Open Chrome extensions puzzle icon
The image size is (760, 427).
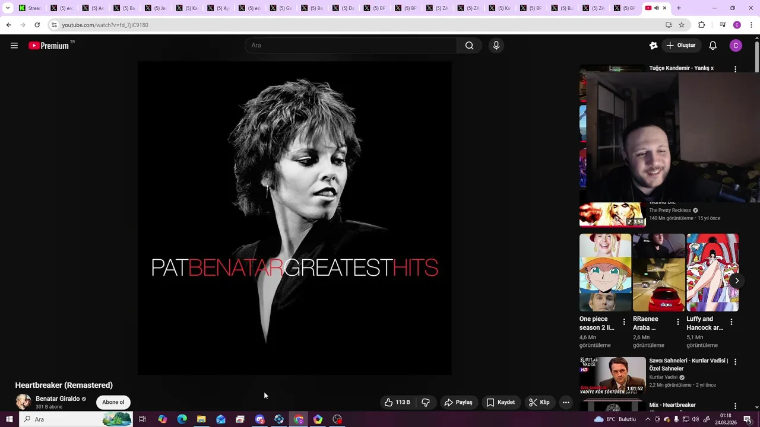[x=702, y=25]
